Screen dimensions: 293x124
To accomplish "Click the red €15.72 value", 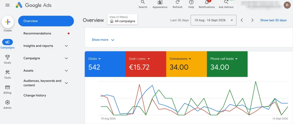I will (x=139, y=67).
